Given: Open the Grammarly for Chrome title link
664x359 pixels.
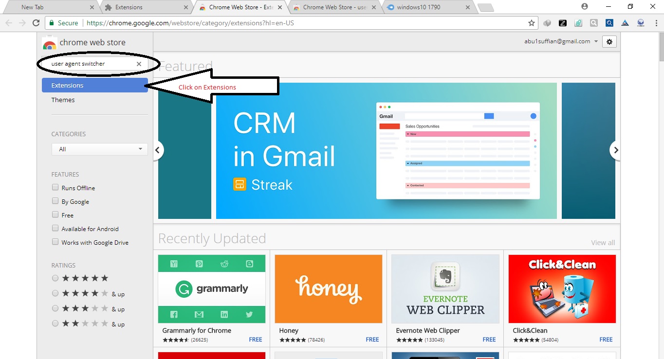Looking at the screenshot, I should click(x=197, y=330).
